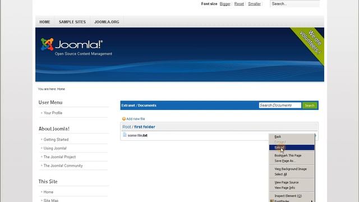Click the Extranet / Documents header title
This screenshot has height=202, width=359.
139,105
